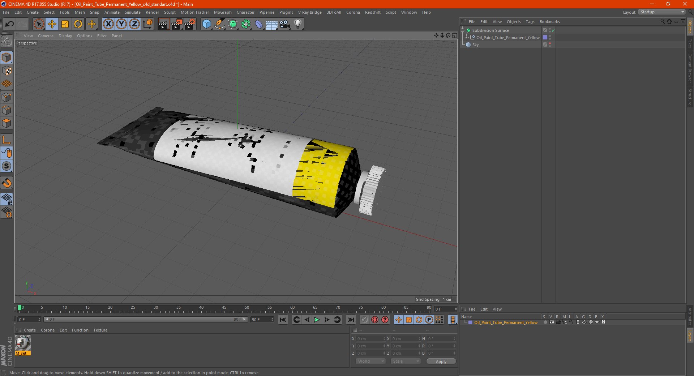
Task: Toggle Y axis lock
Action: [121, 24]
